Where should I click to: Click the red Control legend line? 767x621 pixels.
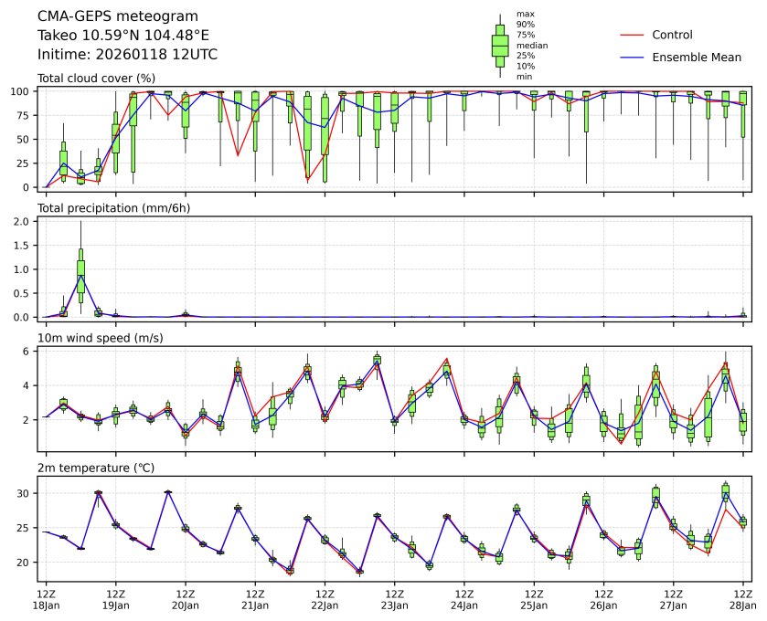coord(634,35)
